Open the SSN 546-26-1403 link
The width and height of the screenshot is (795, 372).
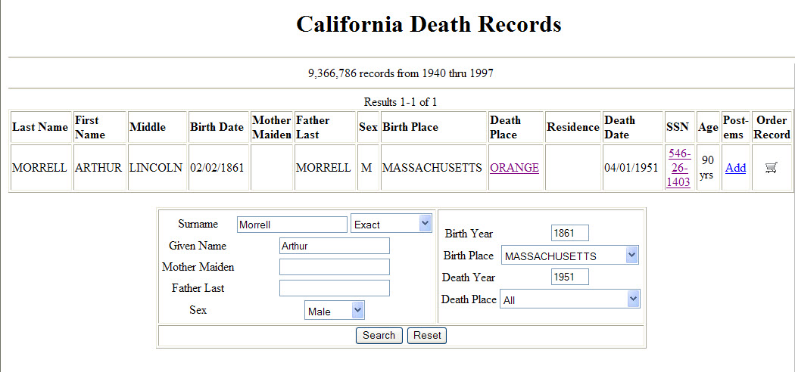tap(679, 168)
